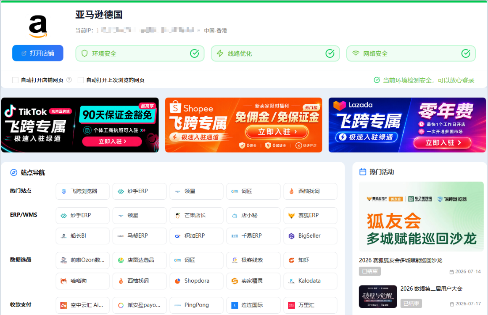Image resolution: width=488 pixels, height=315 pixels.
Task: Click 卖家精灵 icon
Action: click(235, 281)
